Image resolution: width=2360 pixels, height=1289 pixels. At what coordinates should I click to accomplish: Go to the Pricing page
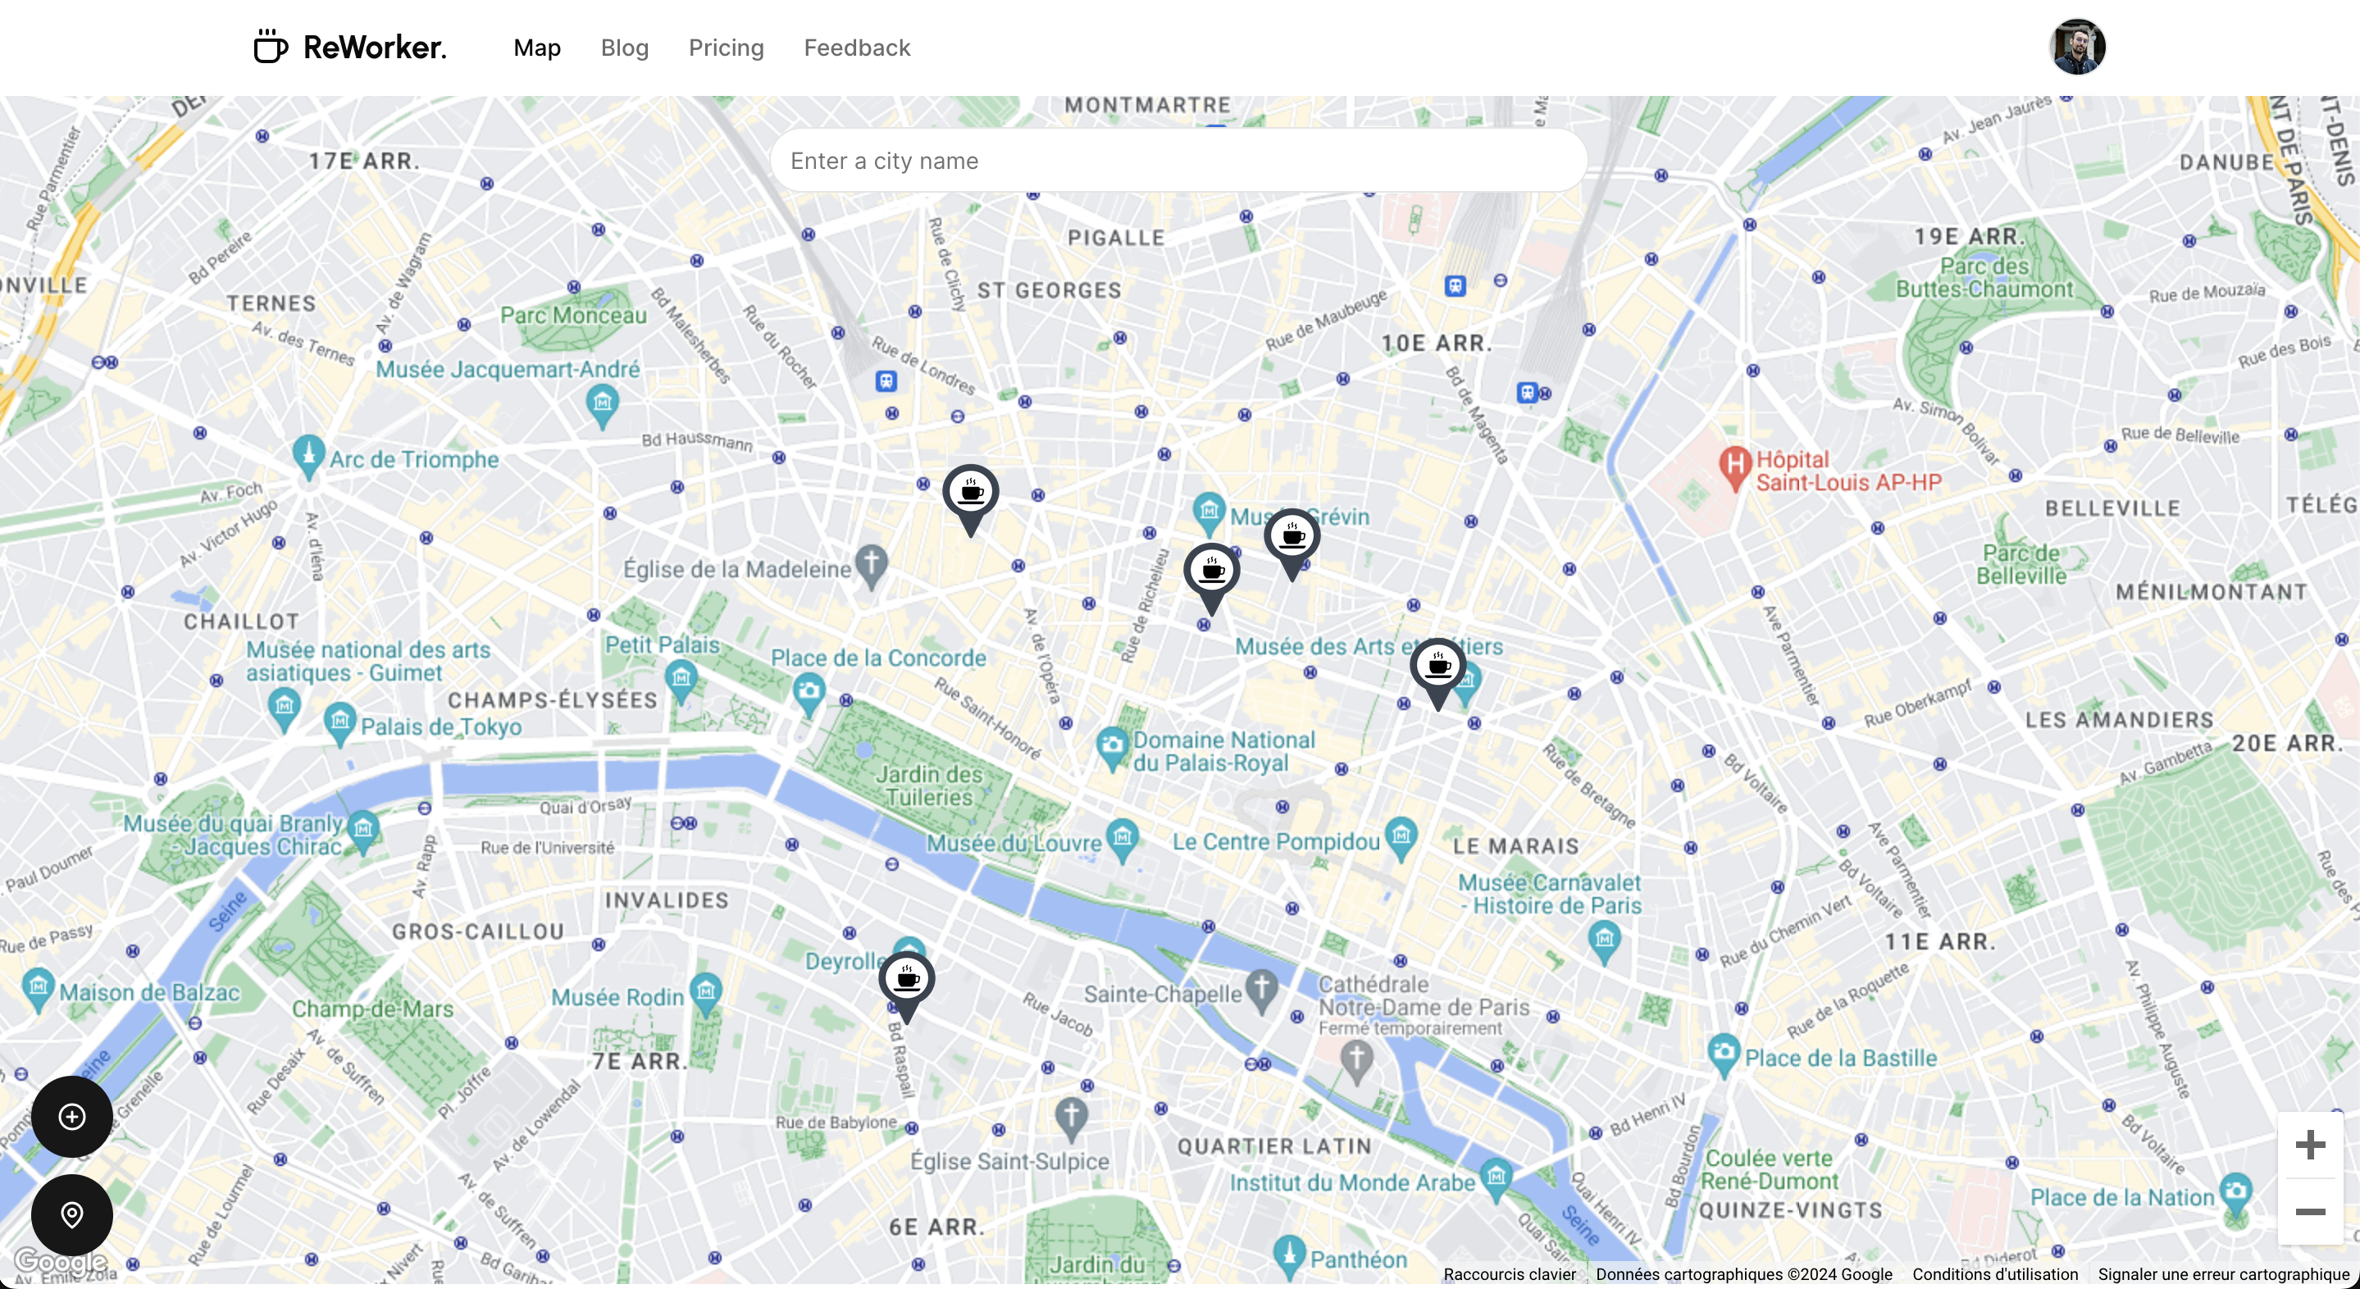coord(726,48)
